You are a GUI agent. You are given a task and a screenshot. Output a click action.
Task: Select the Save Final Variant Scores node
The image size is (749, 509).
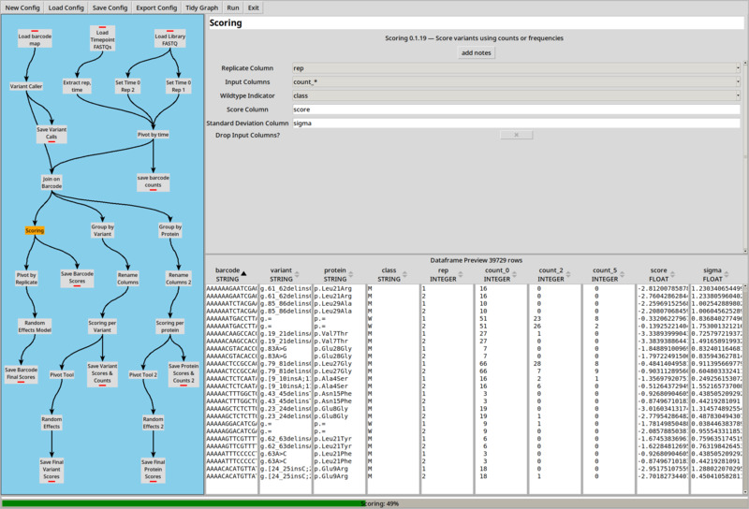(51, 470)
